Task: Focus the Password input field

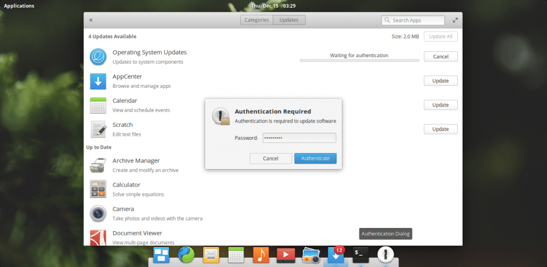Action: pos(299,138)
